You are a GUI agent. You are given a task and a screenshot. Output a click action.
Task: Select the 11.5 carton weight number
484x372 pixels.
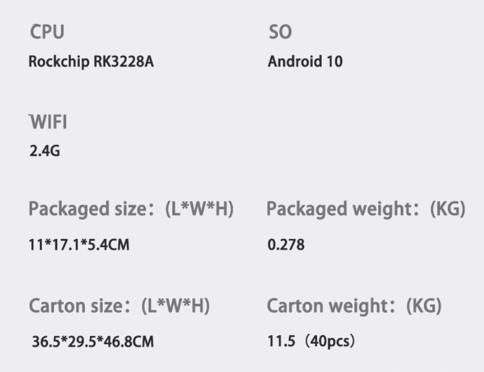pyautogui.click(x=278, y=342)
